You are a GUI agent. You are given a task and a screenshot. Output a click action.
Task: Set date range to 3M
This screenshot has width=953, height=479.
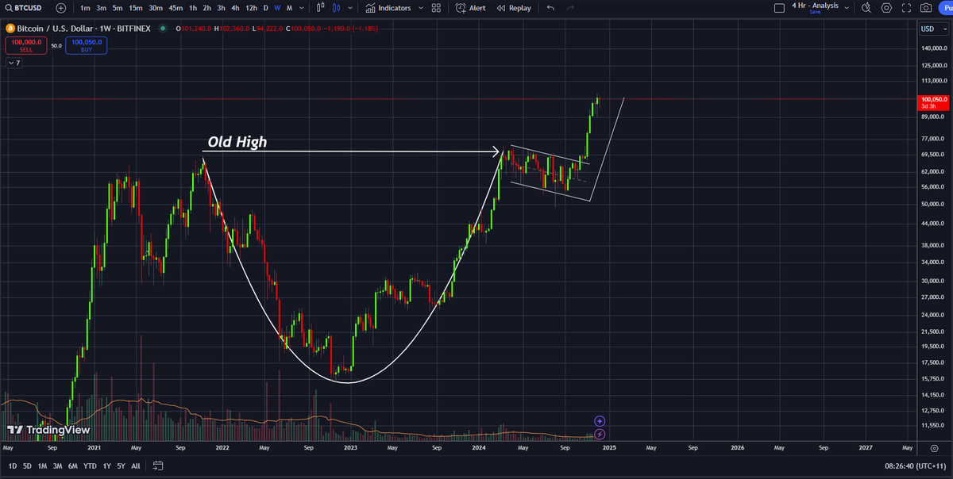pos(57,466)
